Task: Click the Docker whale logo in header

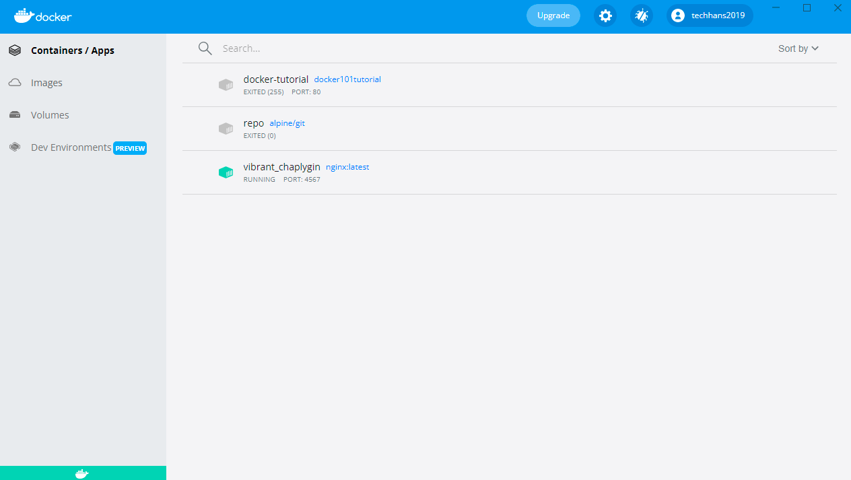Action: click(42, 16)
